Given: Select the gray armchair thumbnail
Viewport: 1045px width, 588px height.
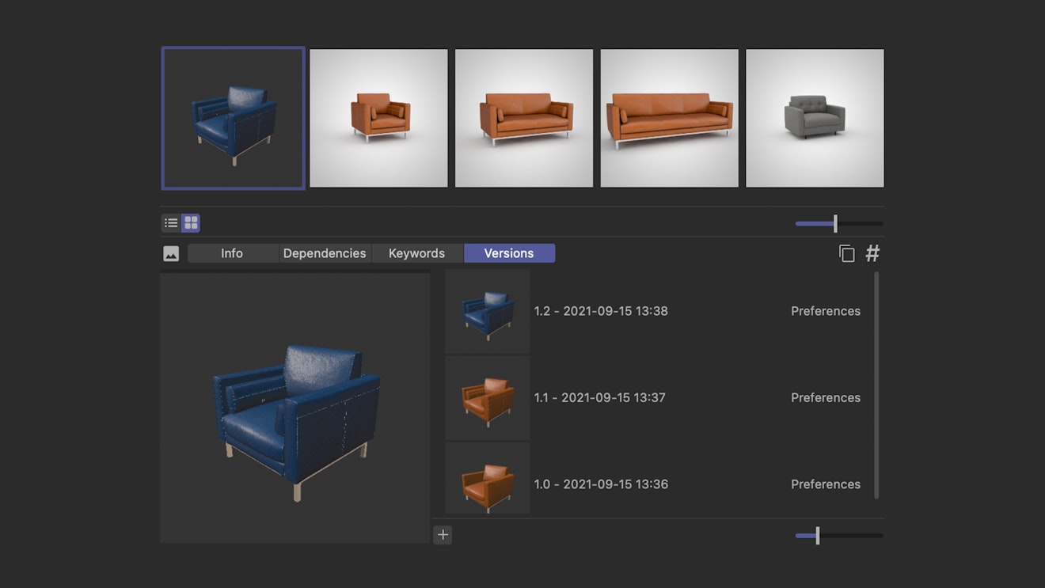Looking at the screenshot, I should point(815,117).
